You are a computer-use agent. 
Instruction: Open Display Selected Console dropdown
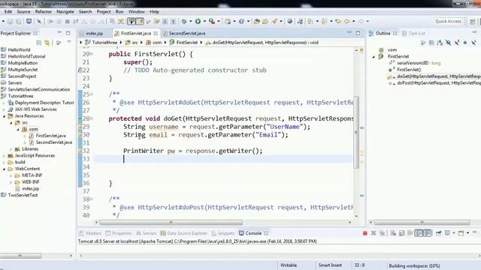[x=454, y=233]
